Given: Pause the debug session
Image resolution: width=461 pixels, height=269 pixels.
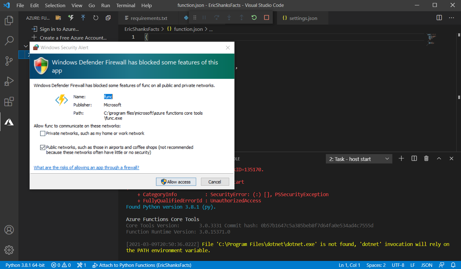Looking at the screenshot, I should (204, 17).
